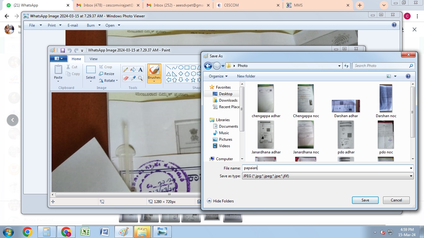Expand the Brushes dropdown arrow
424x238 pixels.
[x=154, y=81]
